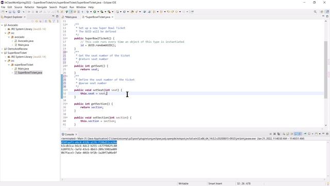Image resolution: width=330 pixels, height=186 pixels.
Task: Close the Console view
Action: pyautogui.click(x=76, y=134)
